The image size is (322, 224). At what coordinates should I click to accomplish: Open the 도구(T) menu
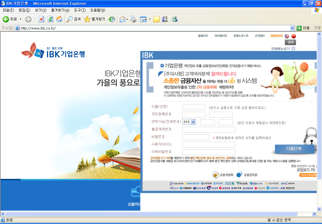pyautogui.click(x=80, y=10)
